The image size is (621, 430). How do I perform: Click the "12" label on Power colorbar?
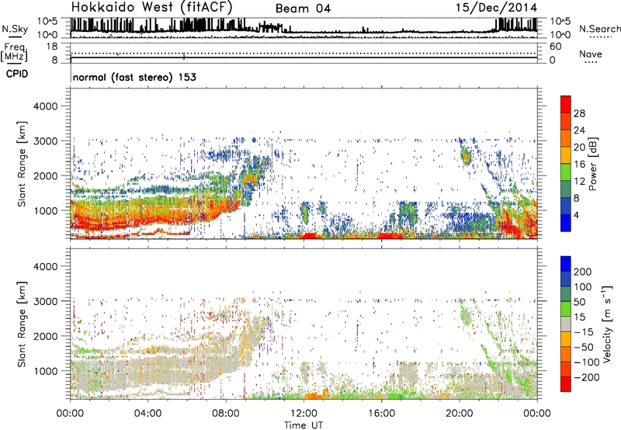point(579,182)
